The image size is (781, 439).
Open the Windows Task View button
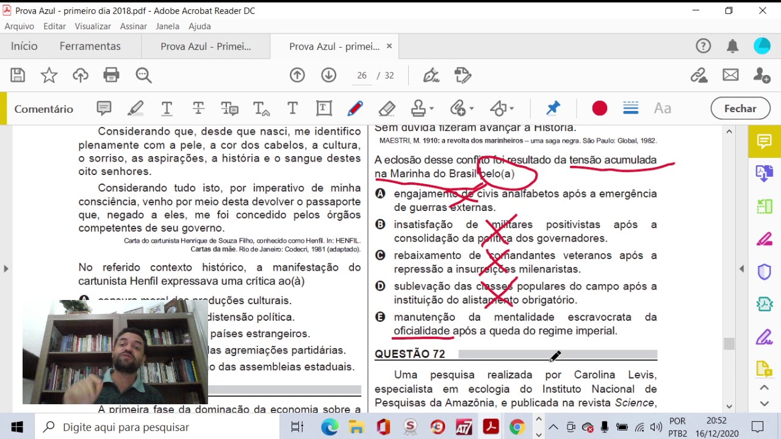click(297, 427)
